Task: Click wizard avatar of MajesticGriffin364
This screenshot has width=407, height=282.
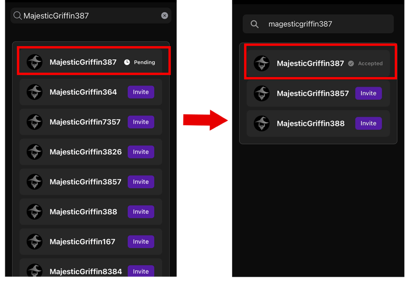Action: coord(35,92)
